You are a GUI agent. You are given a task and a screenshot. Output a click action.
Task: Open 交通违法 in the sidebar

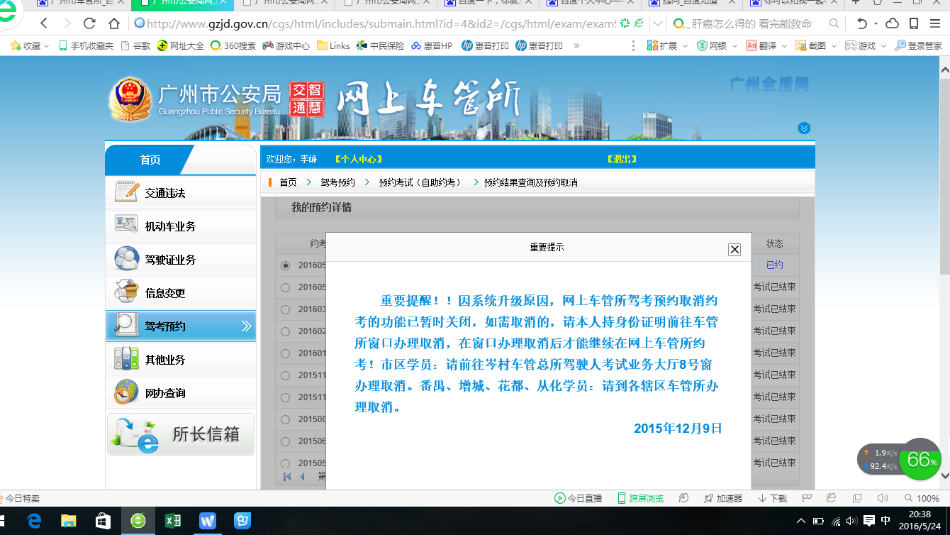pyautogui.click(x=181, y=193)
